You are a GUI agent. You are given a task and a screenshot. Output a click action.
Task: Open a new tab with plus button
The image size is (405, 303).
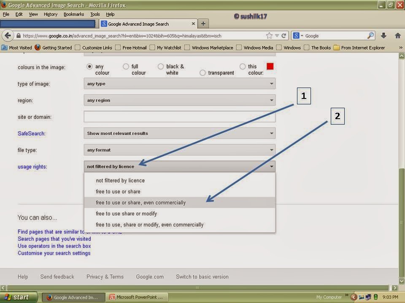click(x=203, y=24)
